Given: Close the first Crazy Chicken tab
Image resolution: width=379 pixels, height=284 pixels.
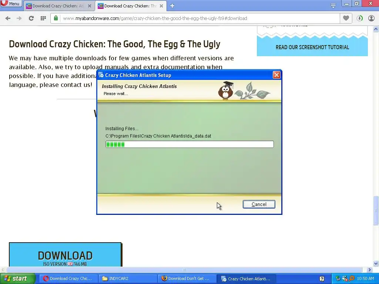Looking at the screenshot, I should [x=90, y=6].
